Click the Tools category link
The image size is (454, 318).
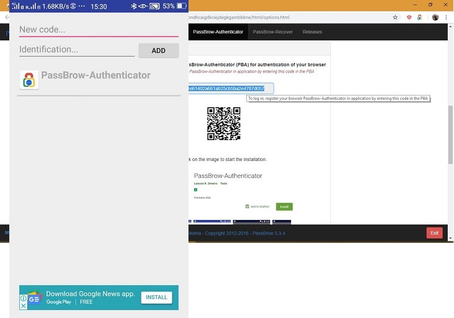coord(224,184)
